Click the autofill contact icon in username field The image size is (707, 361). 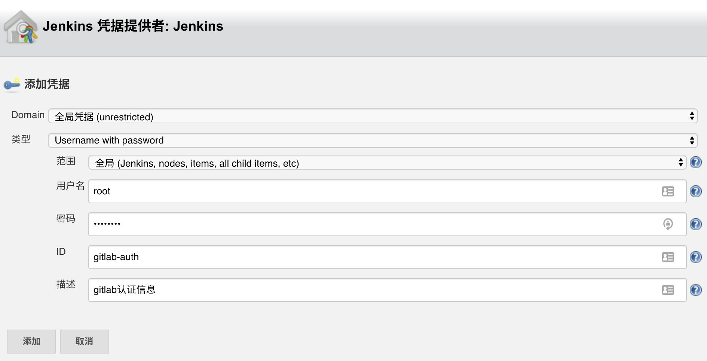(668, 191)
